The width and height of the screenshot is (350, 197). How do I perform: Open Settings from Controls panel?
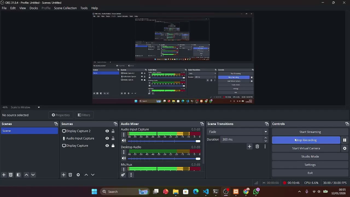(310, 165)
